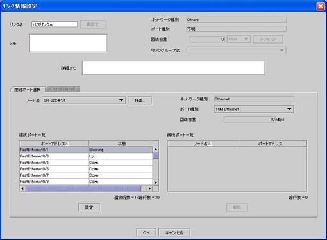The width and height of the screenshot is (327, 240).
Task: Sort 接続ポート一覧 by ノード名 column
Action: coord(203,144)
